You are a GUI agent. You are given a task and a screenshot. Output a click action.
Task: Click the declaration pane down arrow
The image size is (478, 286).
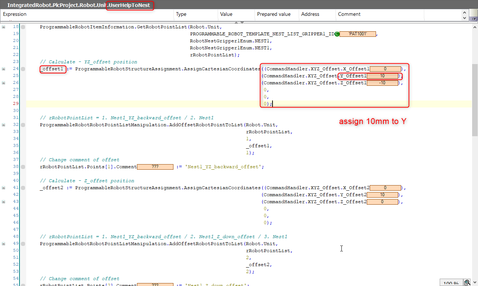coord(465,17)
